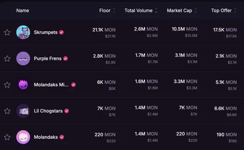The image size is (244, 150).
Task: Click the Name column header
Action: pos(23,10)
